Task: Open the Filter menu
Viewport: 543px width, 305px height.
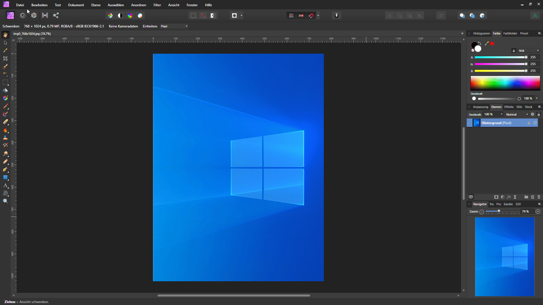Action: point(157,5)
